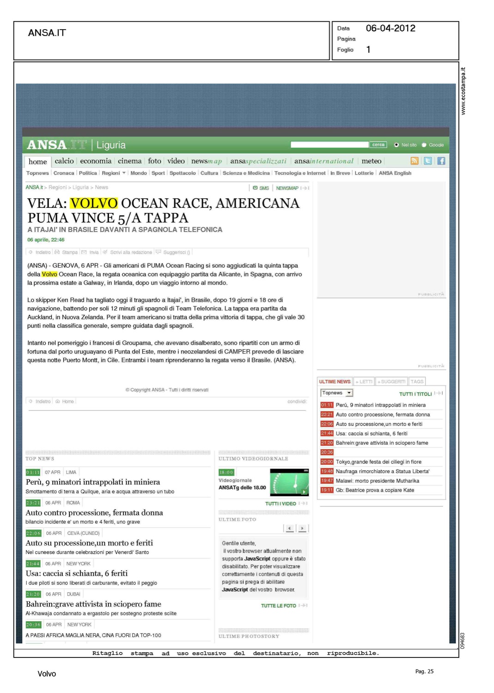Image resolution: width=494 pixels, height=693 pixels.
Task: Open the ANSA Twitter icon
Action: pos(427,161)
